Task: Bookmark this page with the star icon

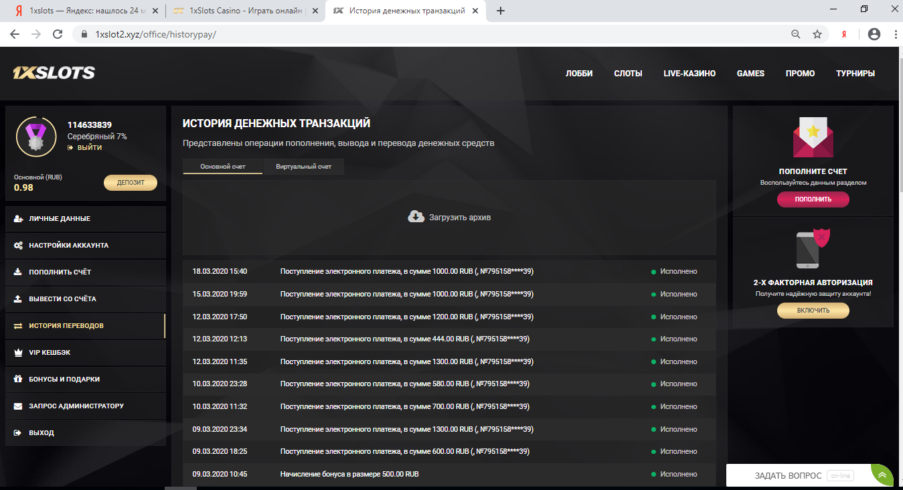Action: (x=817, y=34)
